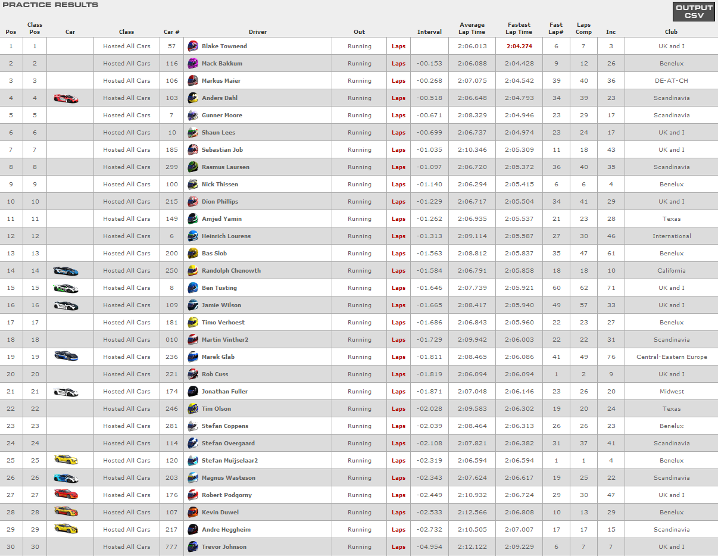Click the fastest lap time 2:04.274
This screenshot has width=718, height=556.
pyautogui.click(x=519, y=46)
